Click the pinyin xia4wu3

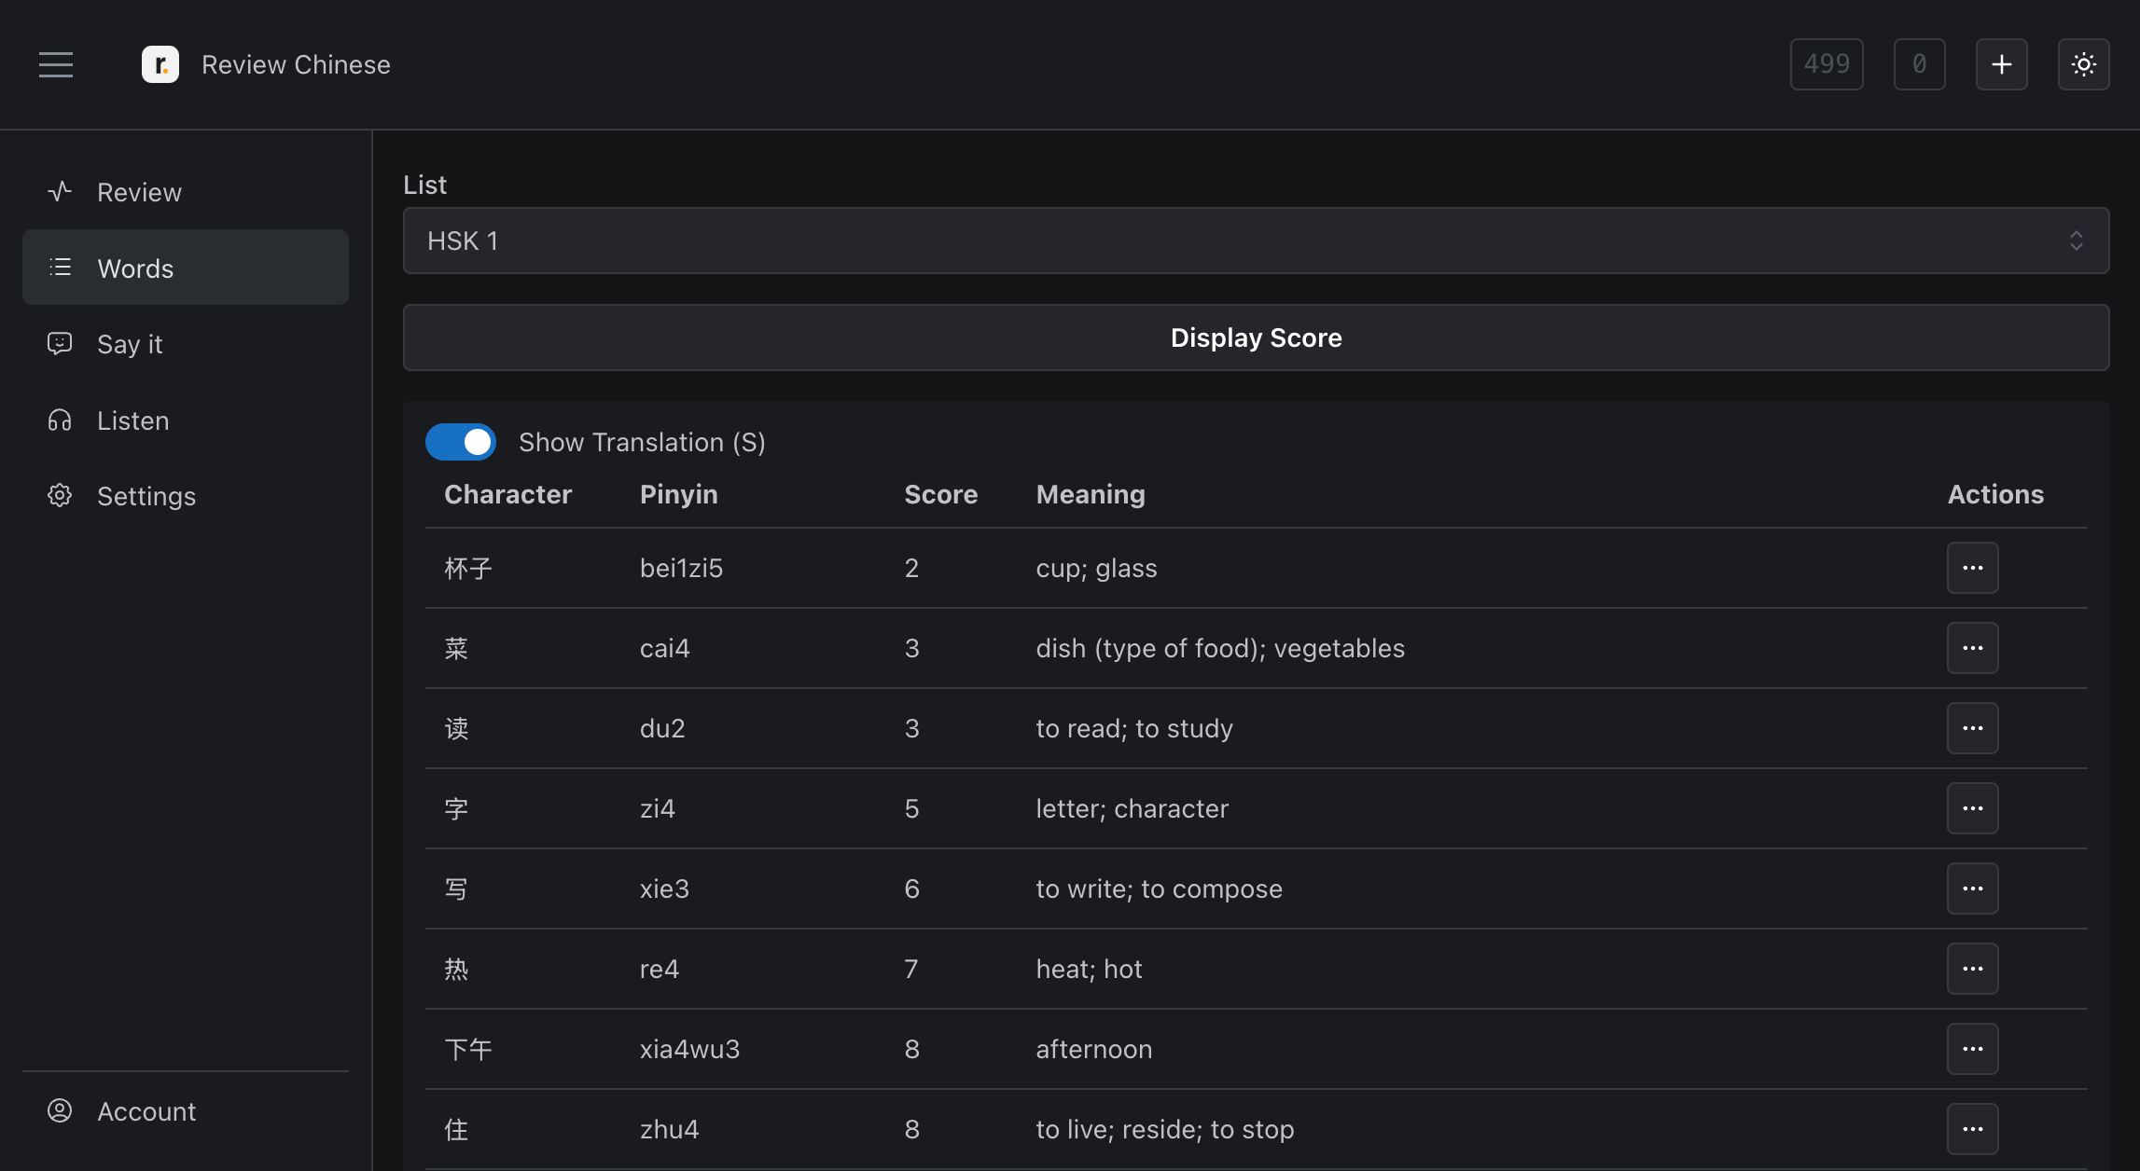(x=689, y=1049)
